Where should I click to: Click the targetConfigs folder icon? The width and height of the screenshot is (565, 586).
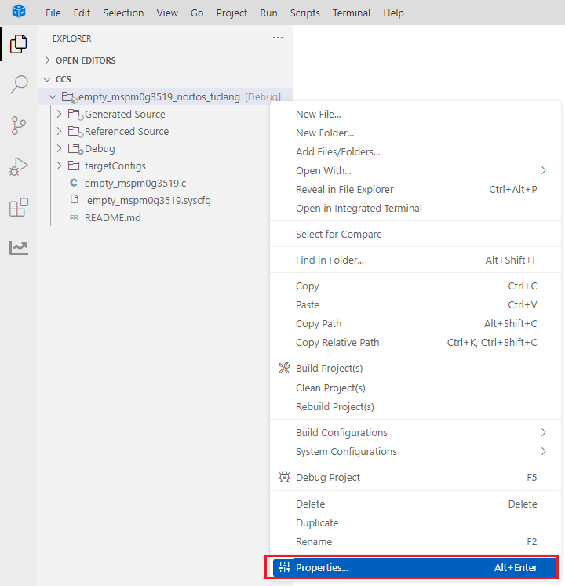pos(74,166)
